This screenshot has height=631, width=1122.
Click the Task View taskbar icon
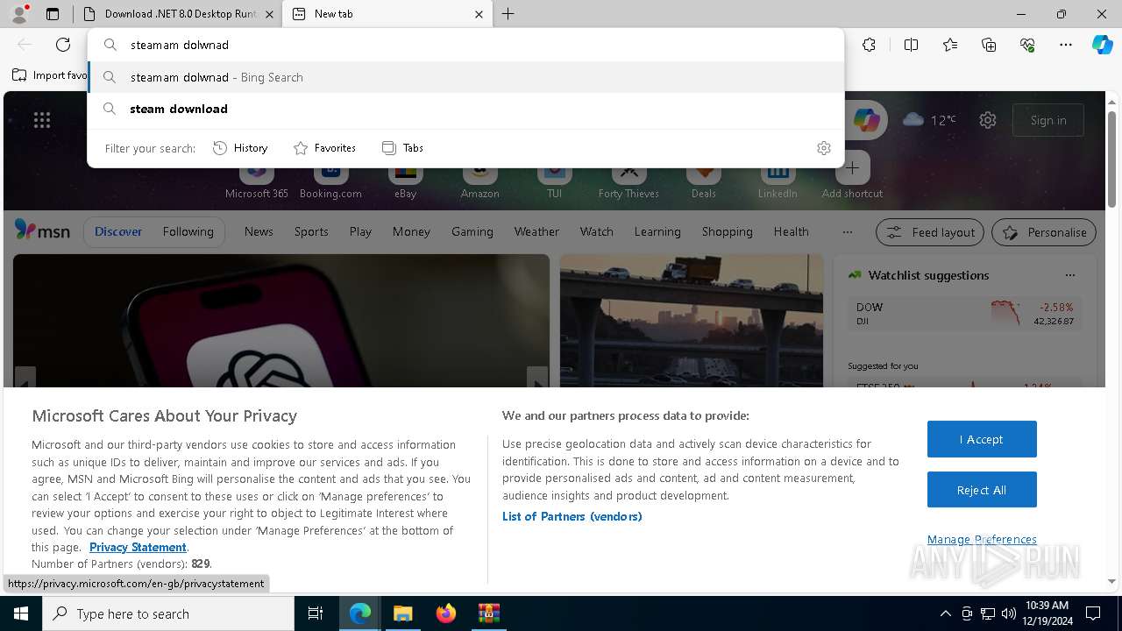[x=316, y=613]
